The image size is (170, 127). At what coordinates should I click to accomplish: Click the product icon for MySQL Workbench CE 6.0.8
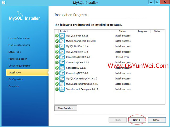point(62,41)
